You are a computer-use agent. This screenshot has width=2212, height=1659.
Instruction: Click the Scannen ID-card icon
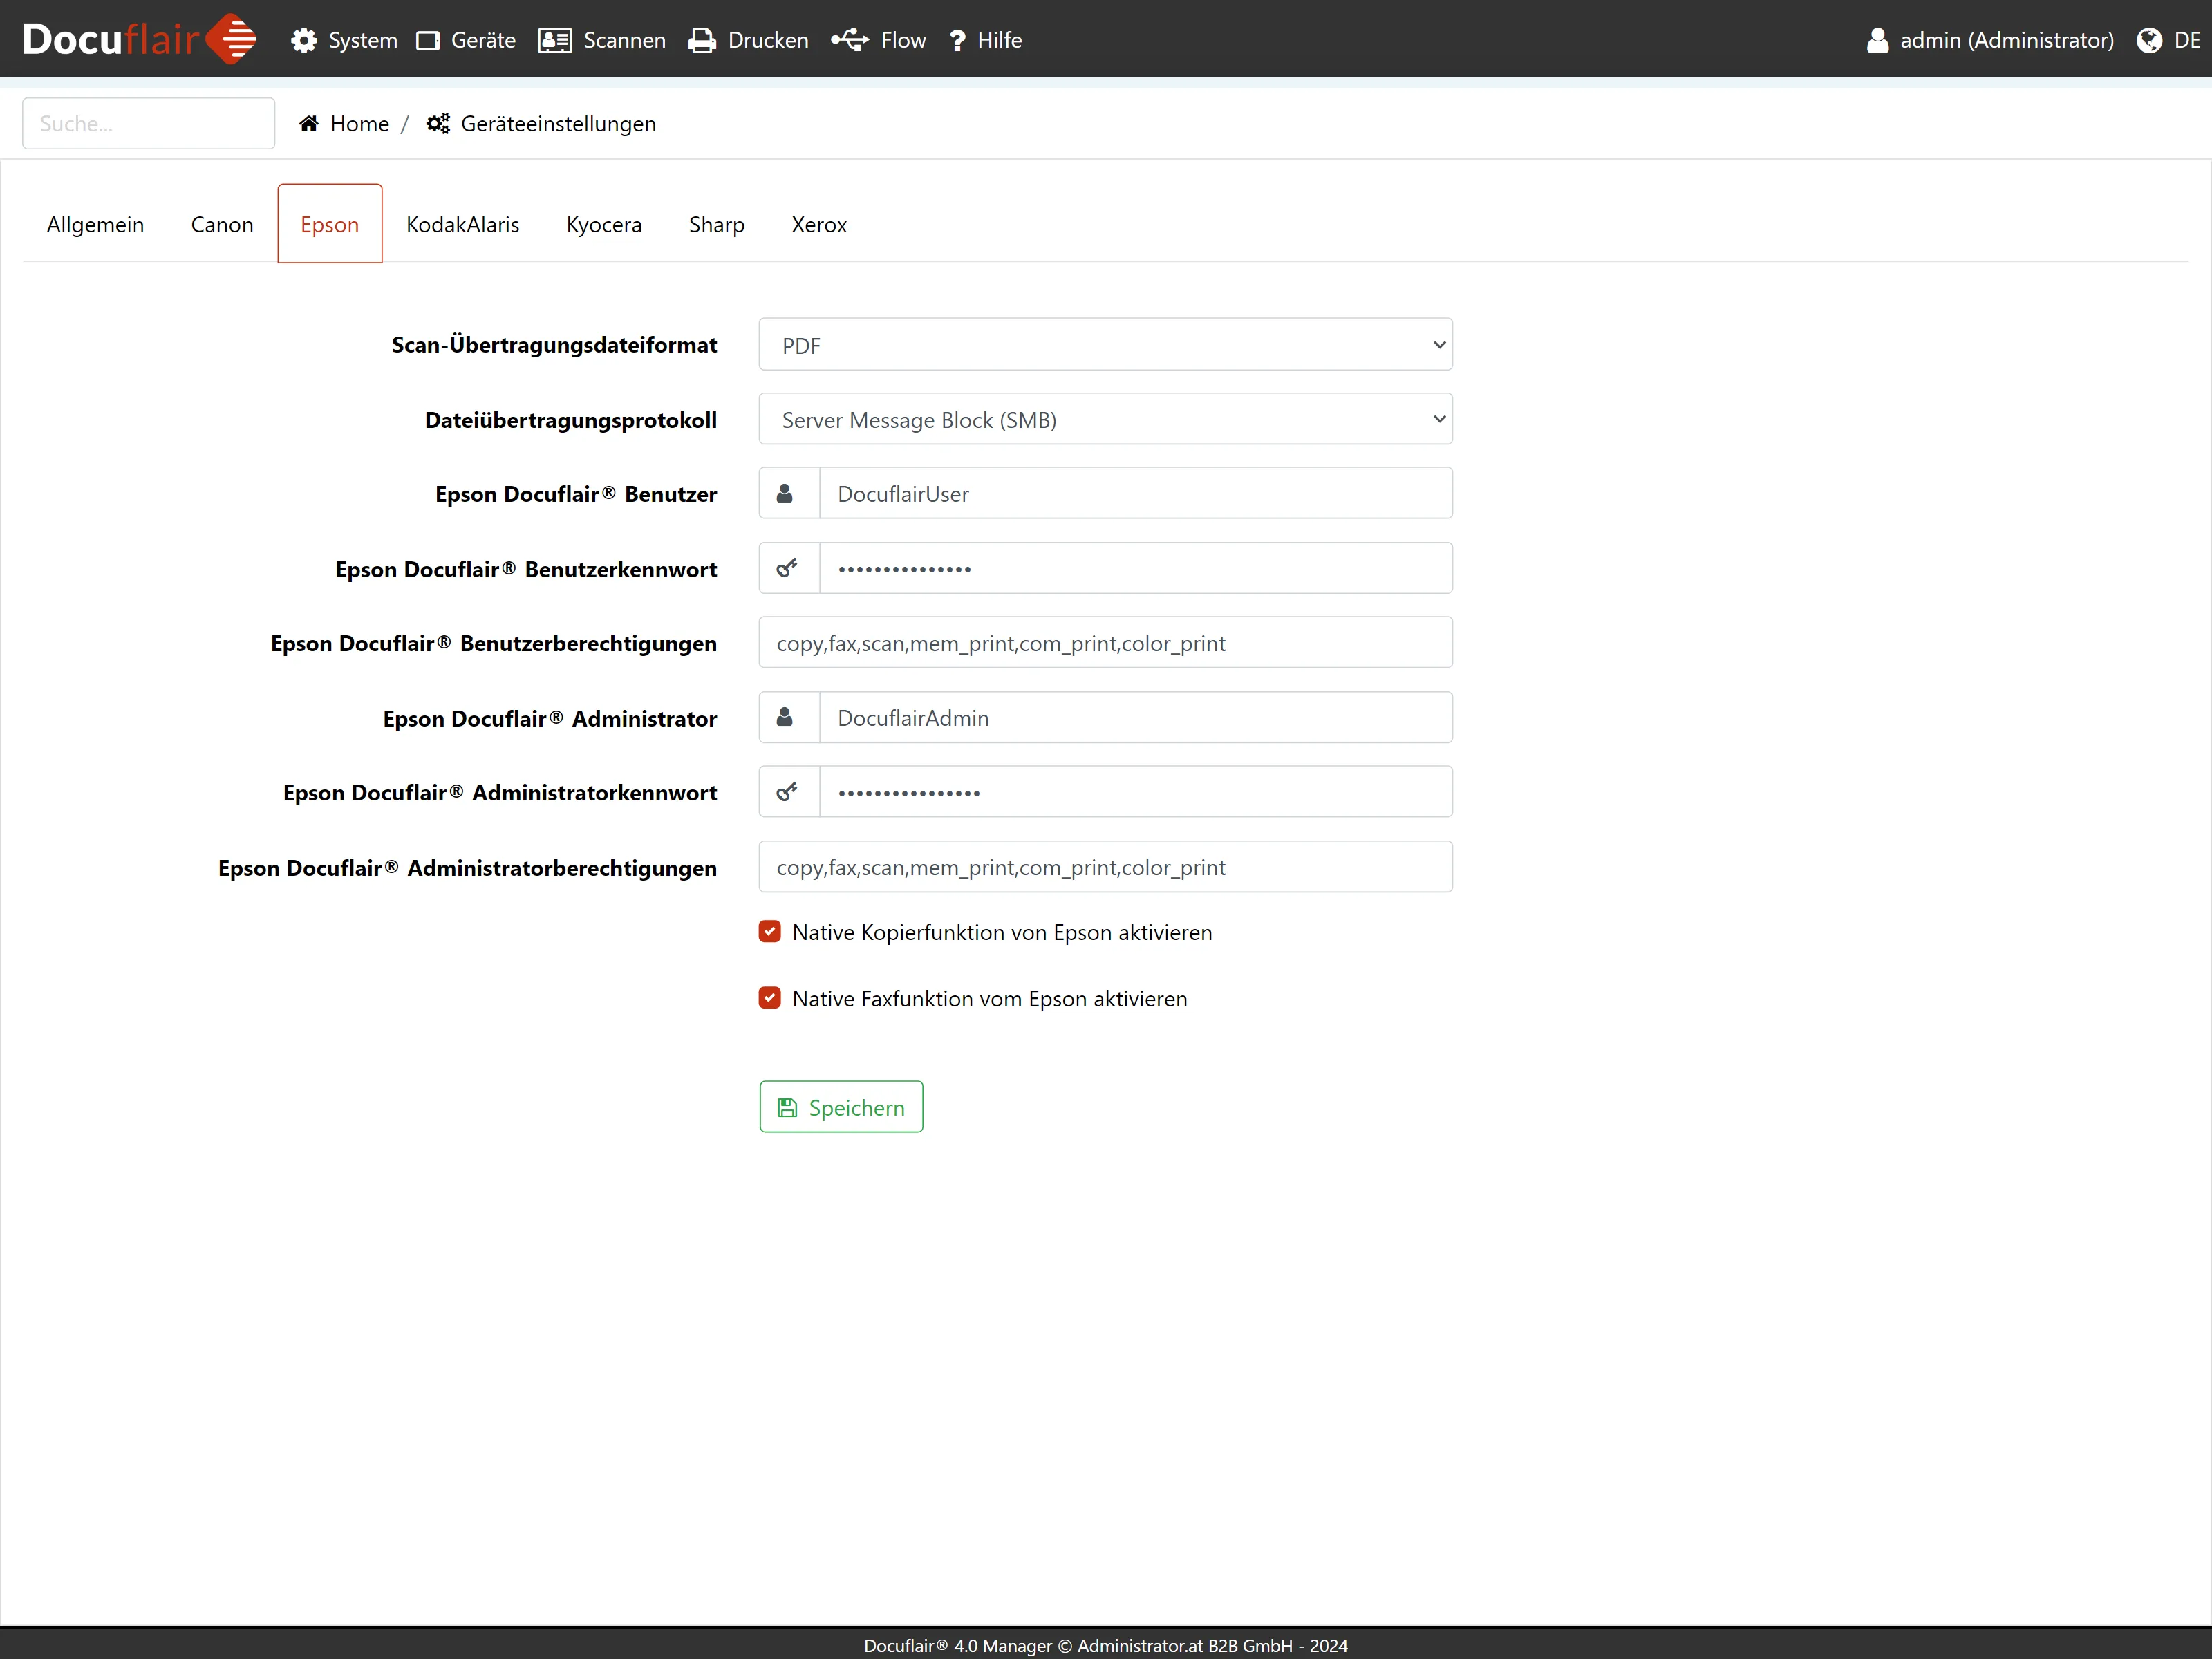point(554,40)
